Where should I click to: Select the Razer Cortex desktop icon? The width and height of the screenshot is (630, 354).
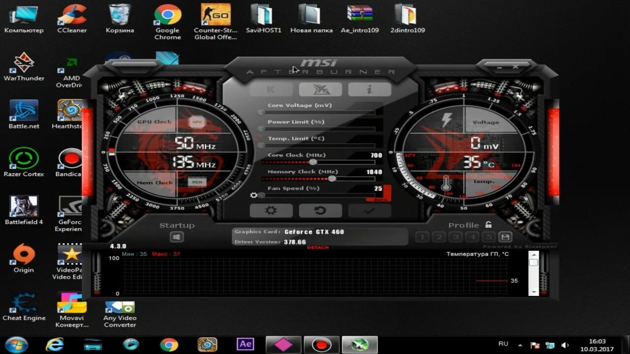pos(24,163)
